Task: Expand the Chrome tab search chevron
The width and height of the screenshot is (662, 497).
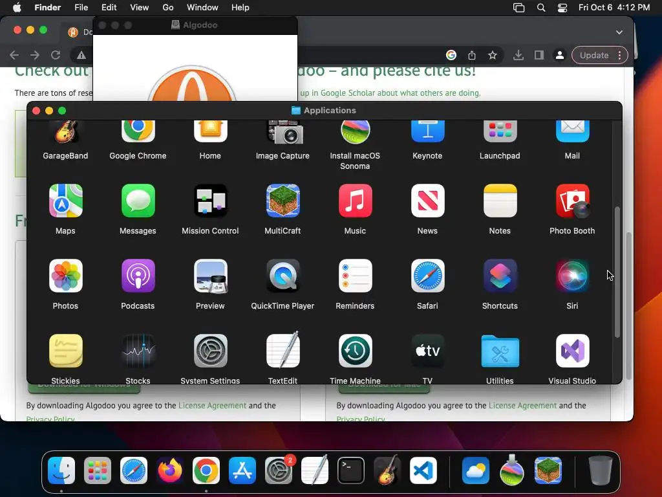Action: (x=619, y=32)
